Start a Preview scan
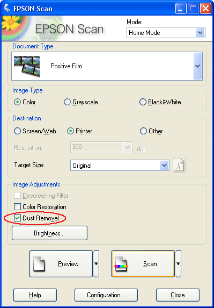This screenshot has width=214, height=308. (61, 264)
